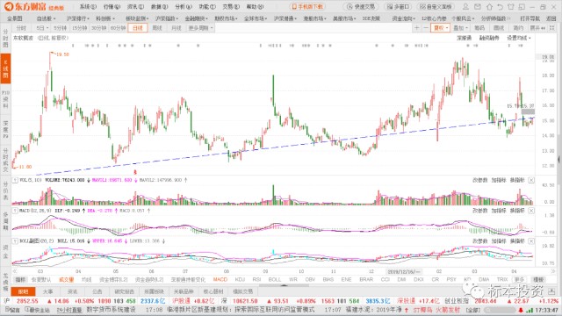Viewport: 562px width, 316px height.
Task: Click the zoom-in plus icon on chart toolbar
Action: [417, 27]
